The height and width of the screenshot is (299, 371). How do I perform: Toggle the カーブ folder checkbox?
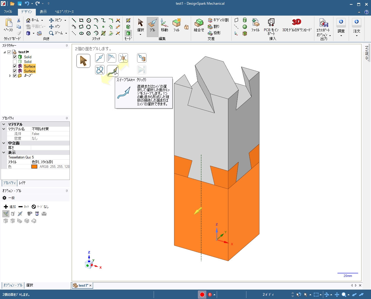15,76
